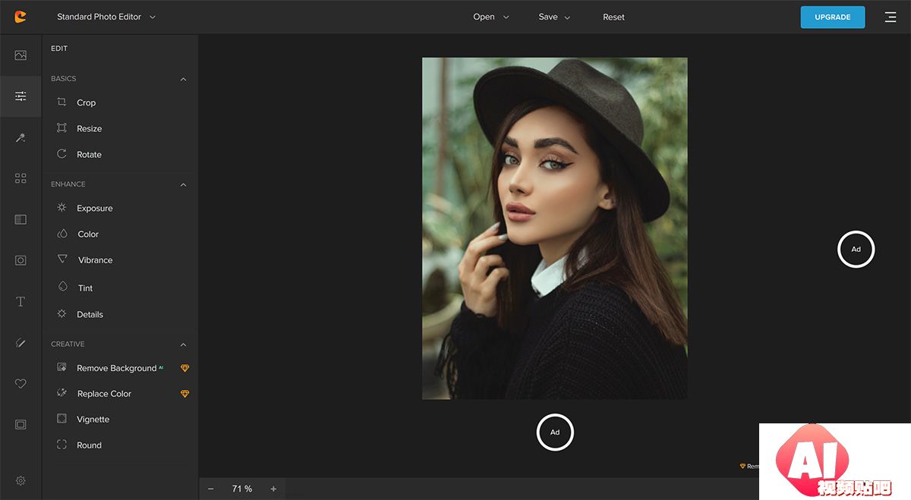Click the Open menu
Image resolution: width=911 pixels, height=500 pixels.
[490, 17]
